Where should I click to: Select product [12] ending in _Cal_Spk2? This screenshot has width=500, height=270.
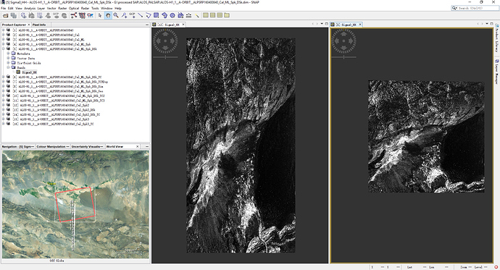[51, 105]
